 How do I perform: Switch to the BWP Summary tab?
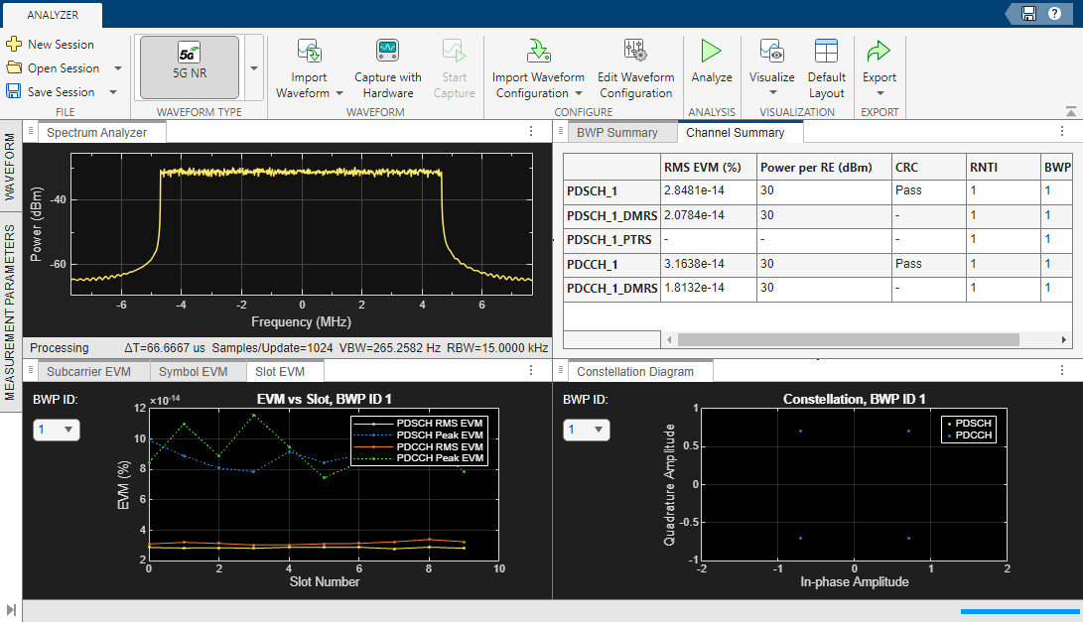pos(620,131)
